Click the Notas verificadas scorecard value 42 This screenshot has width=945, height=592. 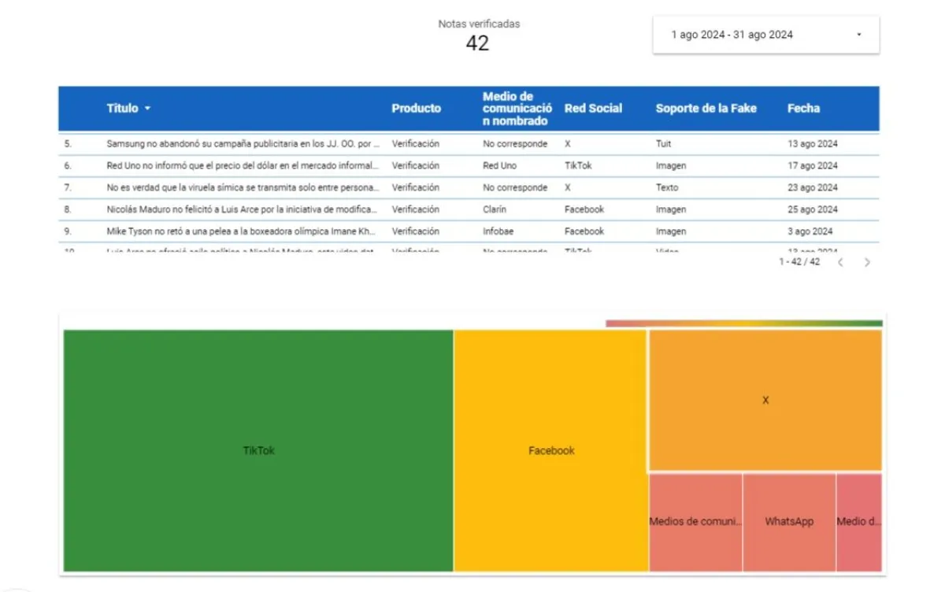point(477,43)
